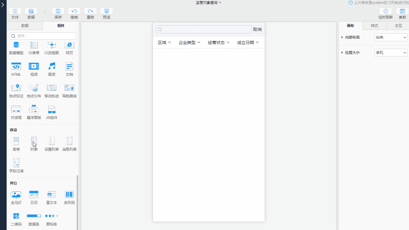409x230 pixels.
Task: Select the Barcode (条形码) component
Action: pyautogui.click(x=69, y=195)
